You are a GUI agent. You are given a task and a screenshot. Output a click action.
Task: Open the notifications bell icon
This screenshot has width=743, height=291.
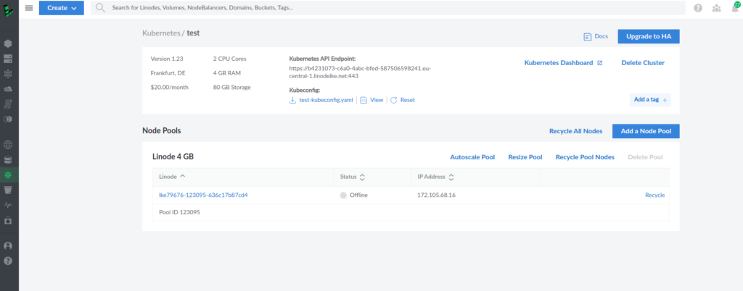click(735, 7)
